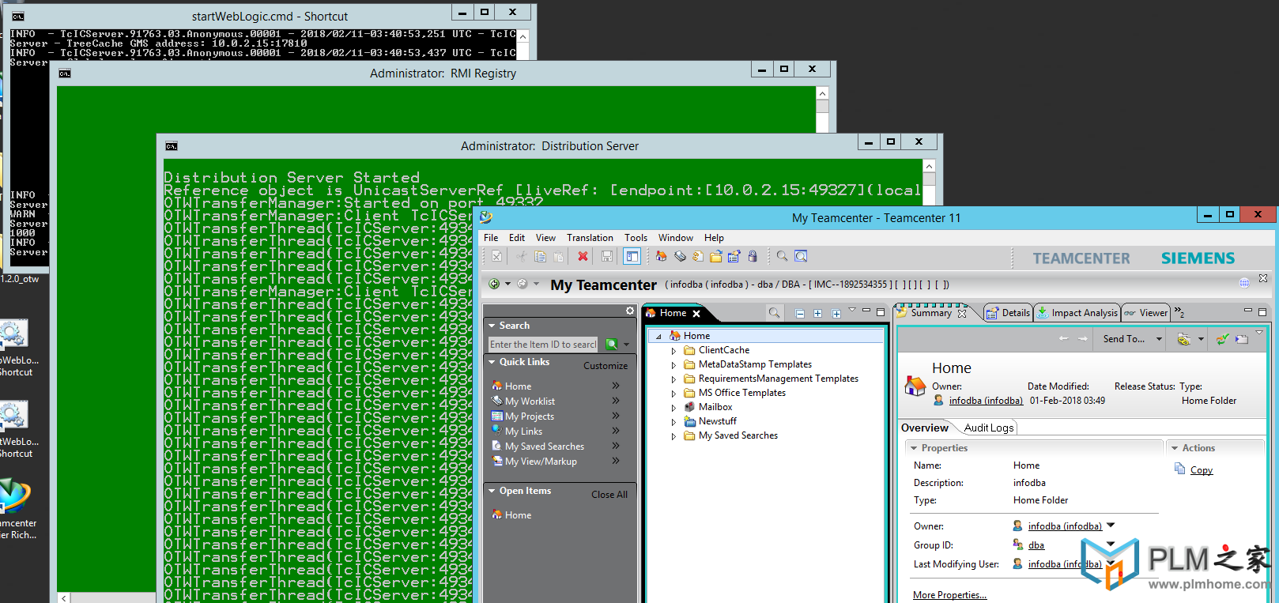Click chevron next to My Links
1279x603 pixels.
tap(616, 431)
